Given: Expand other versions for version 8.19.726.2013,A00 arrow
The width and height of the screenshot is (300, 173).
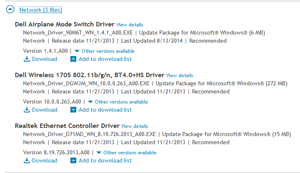Looking at the screenshot, I should tap(99, 153).
